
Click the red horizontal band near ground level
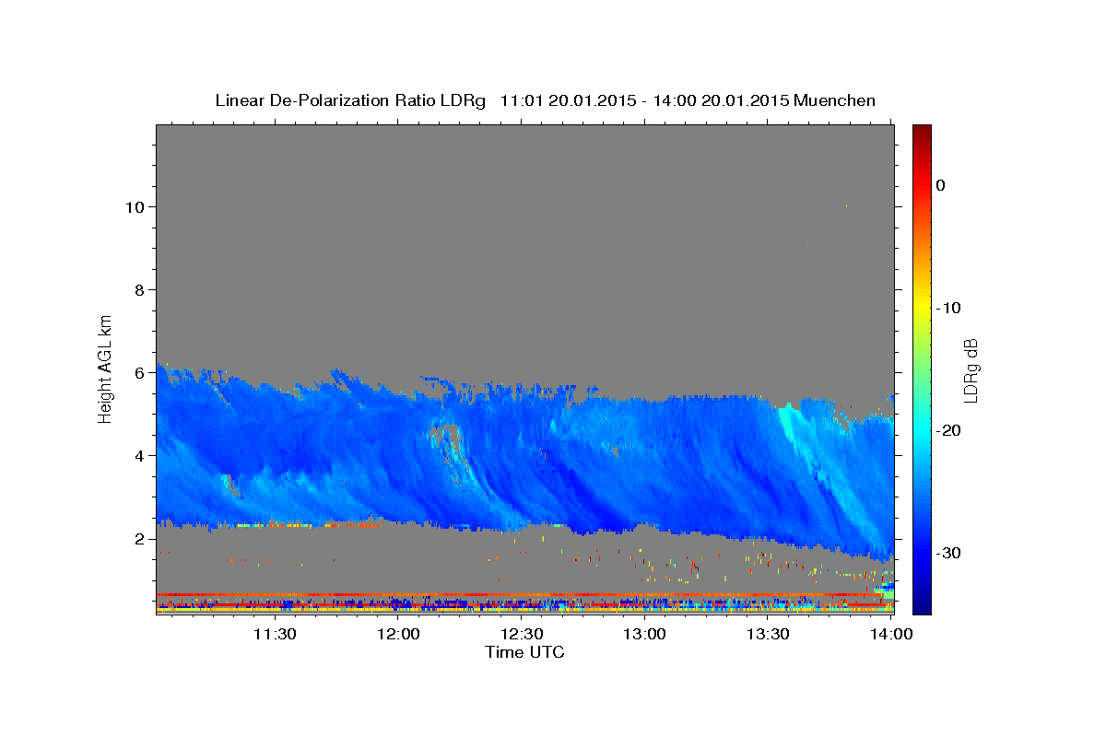tap(521, 594)
